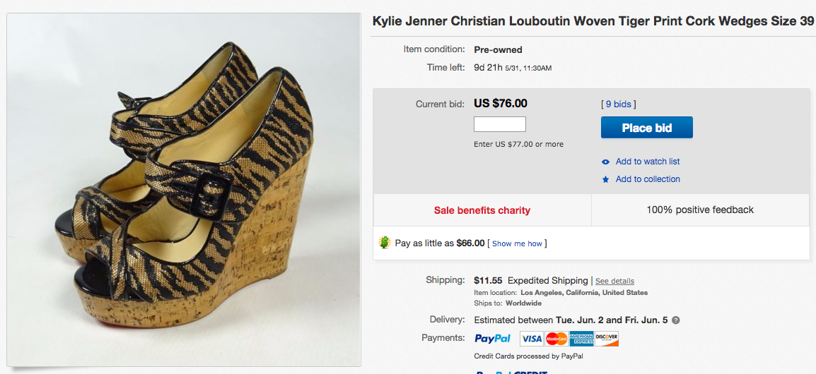Click the Visa card icon
Image resolution: width=816 pixels, height=374 pixels.
tap(532, 339)
